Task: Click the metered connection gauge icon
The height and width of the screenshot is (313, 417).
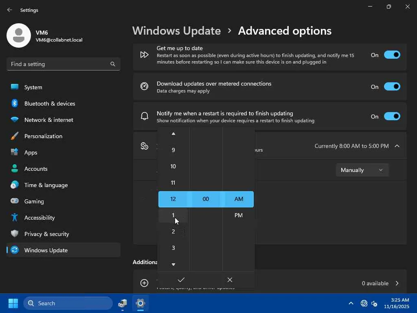Action: point(144,86)
